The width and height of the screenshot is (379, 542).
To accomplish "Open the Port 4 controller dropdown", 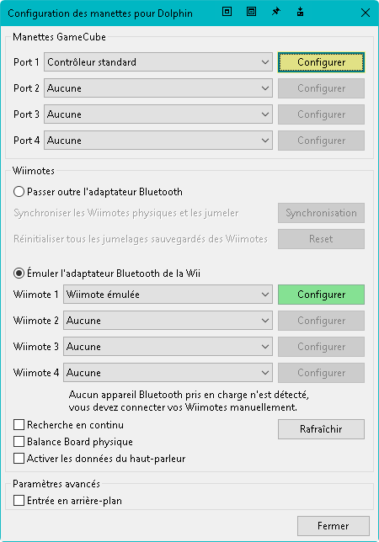I will (x=158, y=141).
